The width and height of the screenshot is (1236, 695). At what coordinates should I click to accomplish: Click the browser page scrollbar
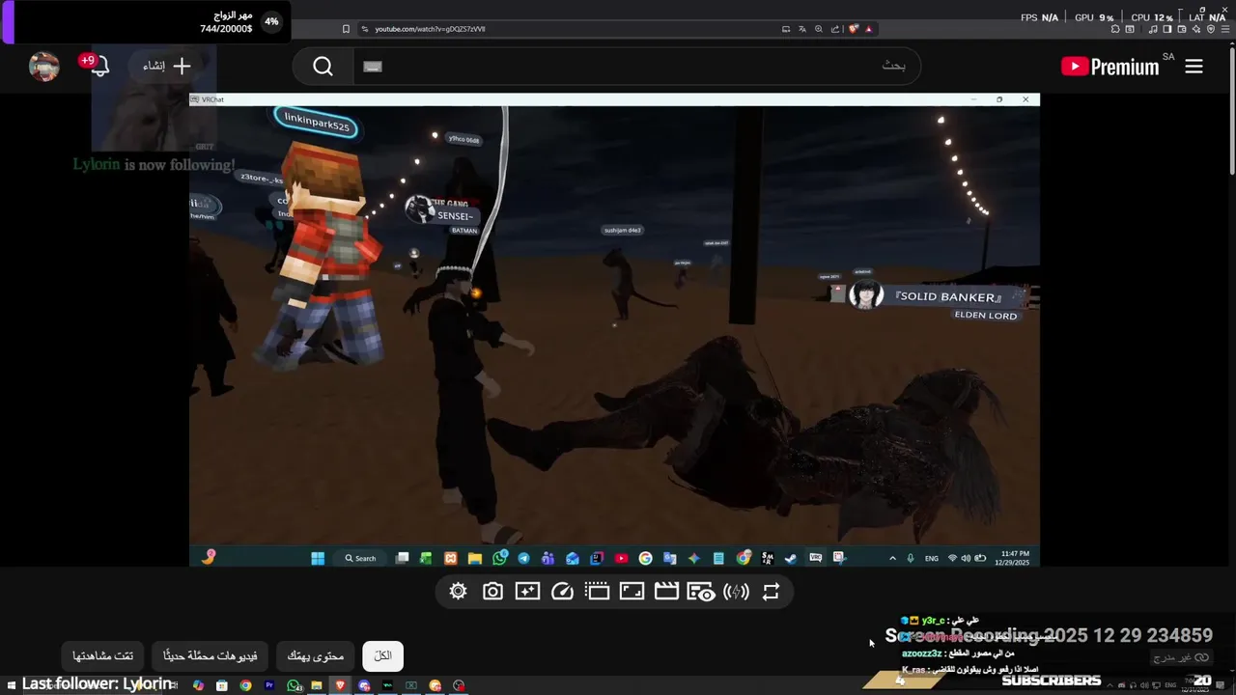(1231, 111)
